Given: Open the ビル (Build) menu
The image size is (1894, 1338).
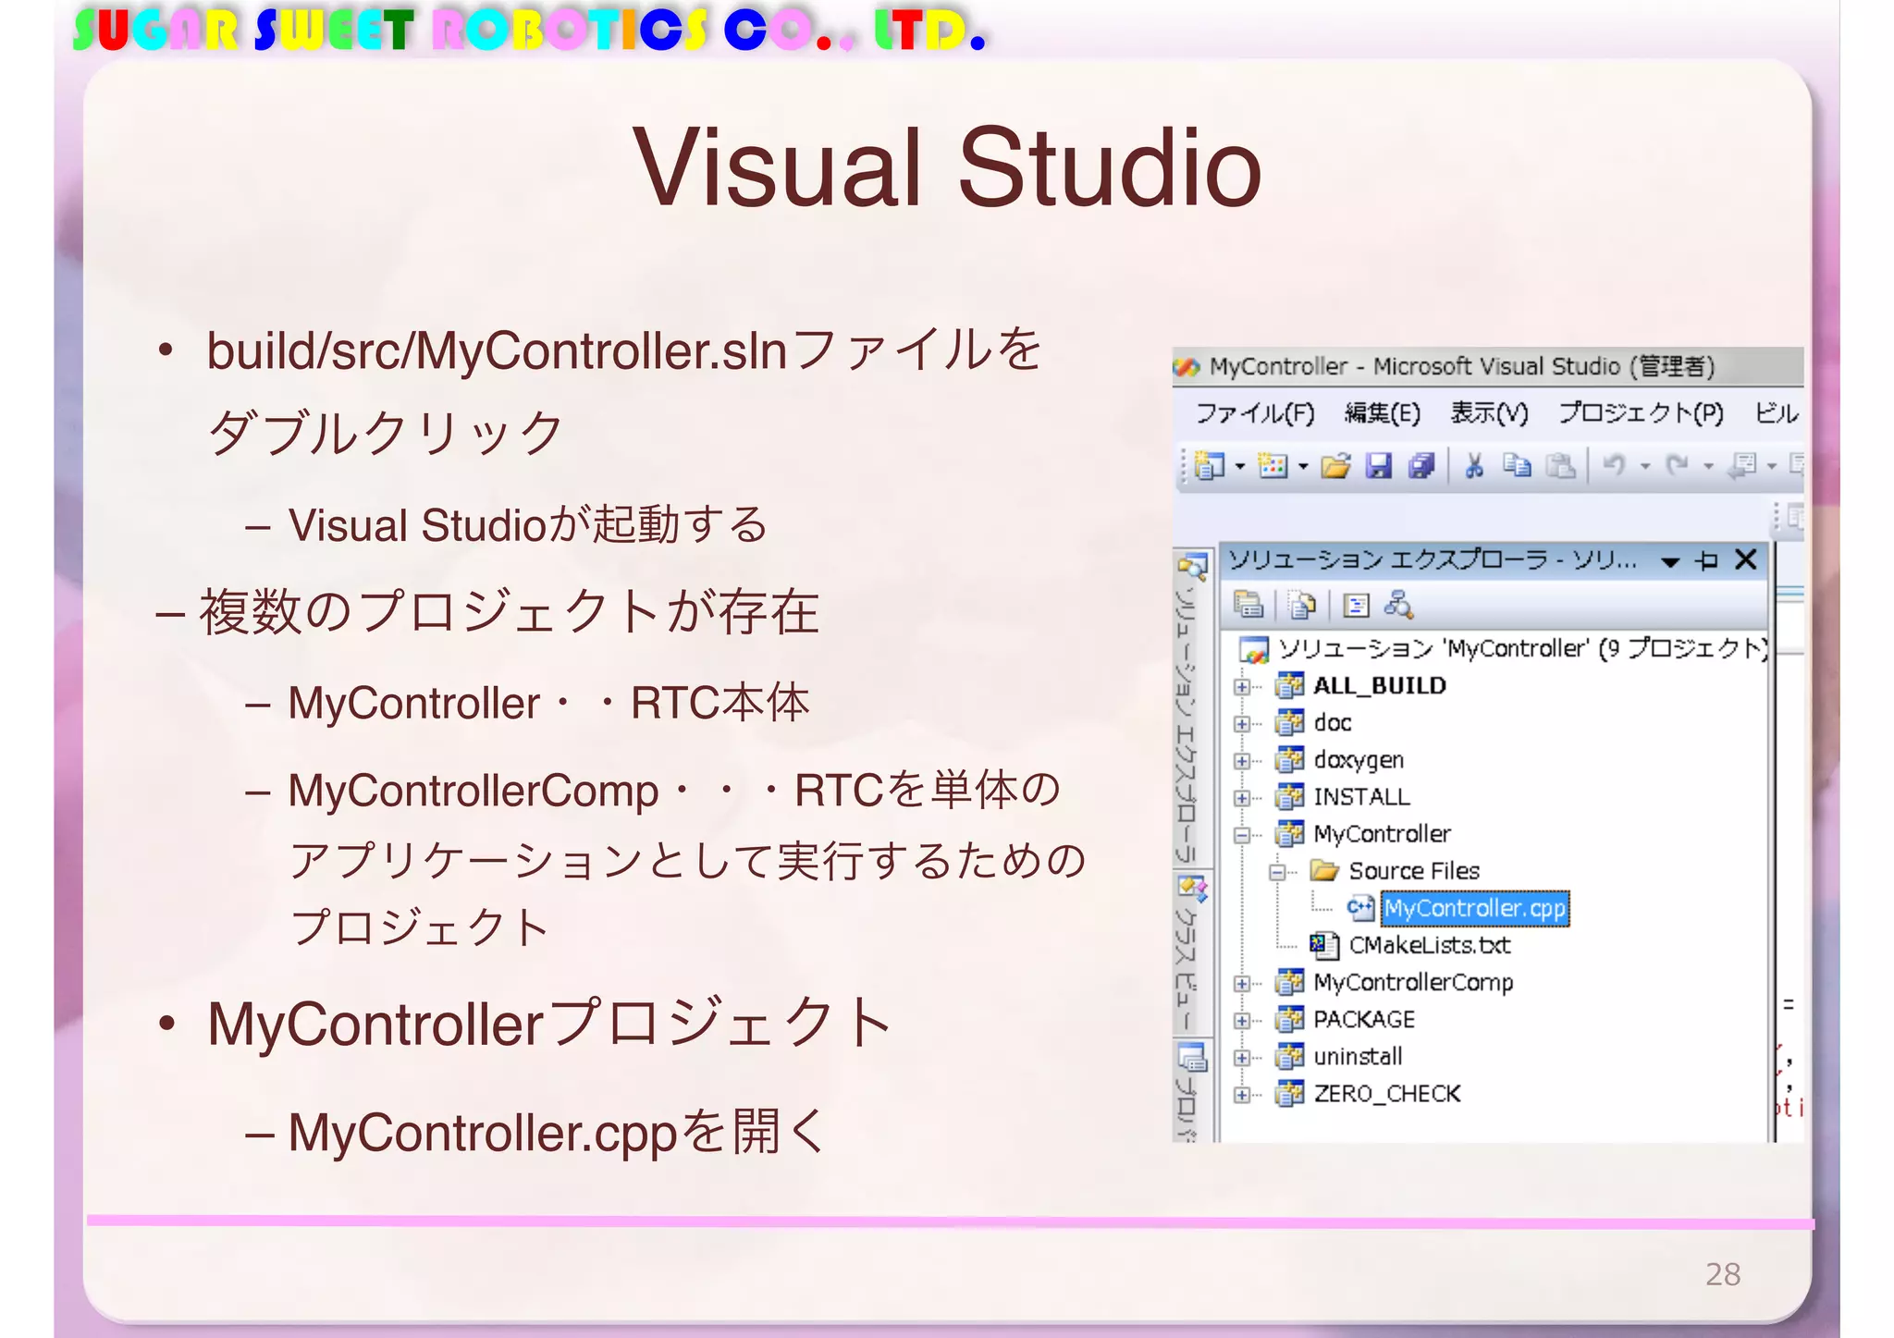Looking at the screenshot, I should 1777,412.
